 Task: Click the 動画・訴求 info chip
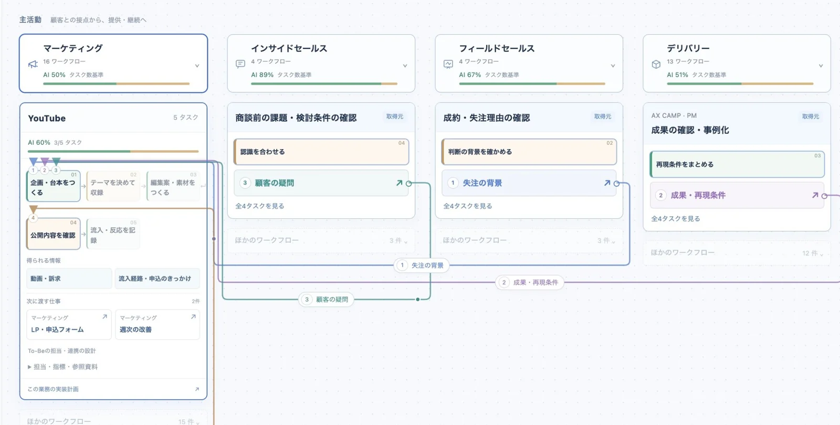[x=69, y=279]
